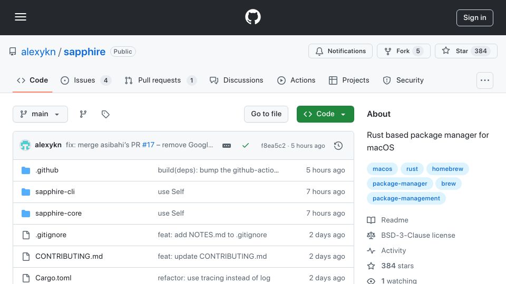Open alexykn author link in commit row
506x284 pixels.
(x=48, y=145)
